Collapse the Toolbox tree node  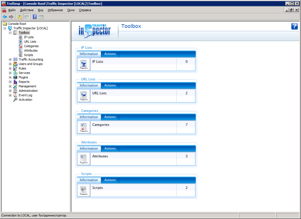coord(10,33)
